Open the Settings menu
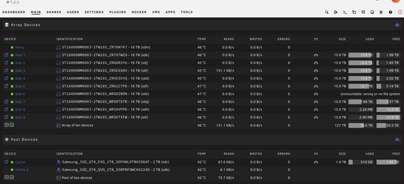The width and height of the screenshot is (404, 184). tap(94, 12)
